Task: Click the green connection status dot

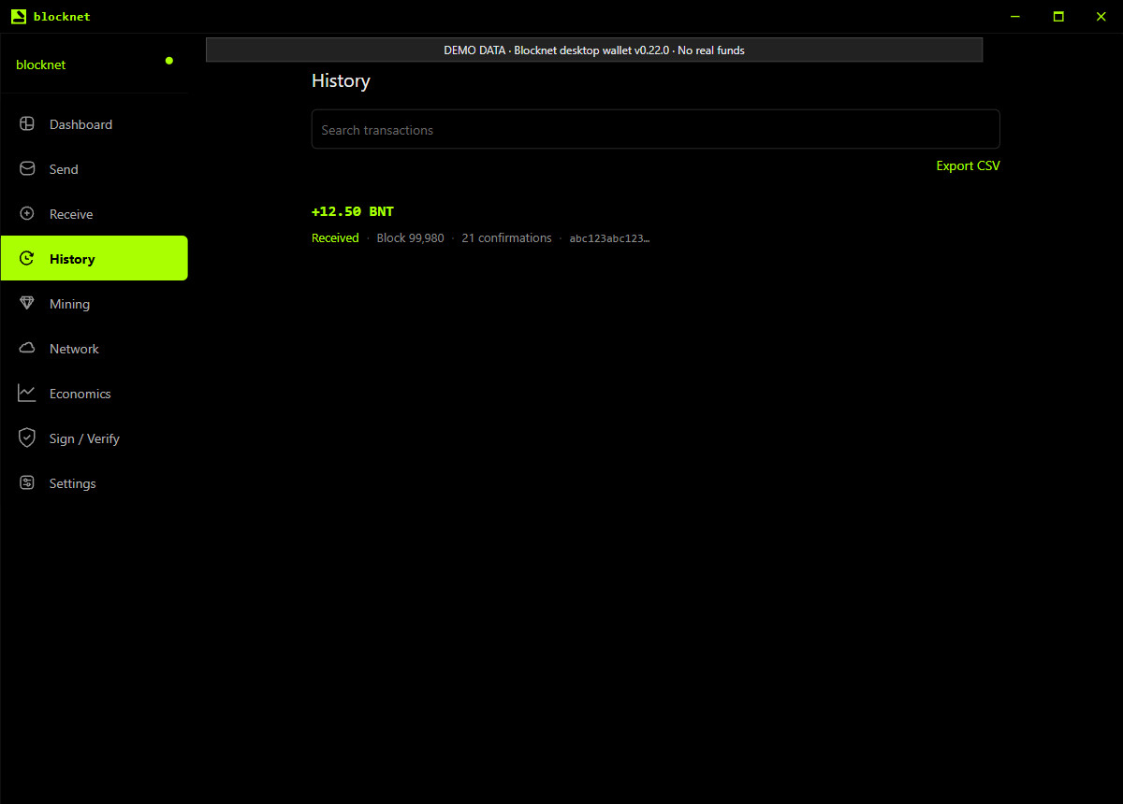Action: (x=169, y=61)
